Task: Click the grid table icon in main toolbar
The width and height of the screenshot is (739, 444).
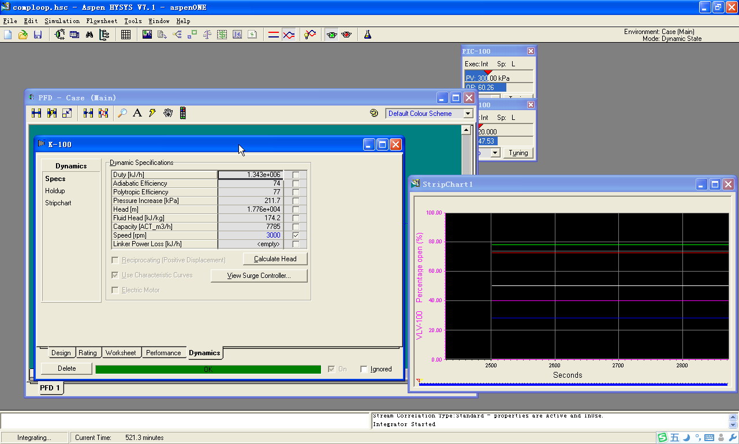Action: (126, 35)
